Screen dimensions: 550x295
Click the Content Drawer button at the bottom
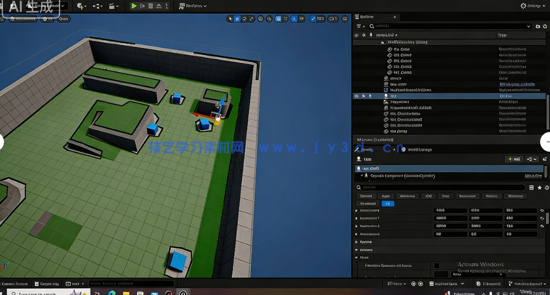coord(14,283)
